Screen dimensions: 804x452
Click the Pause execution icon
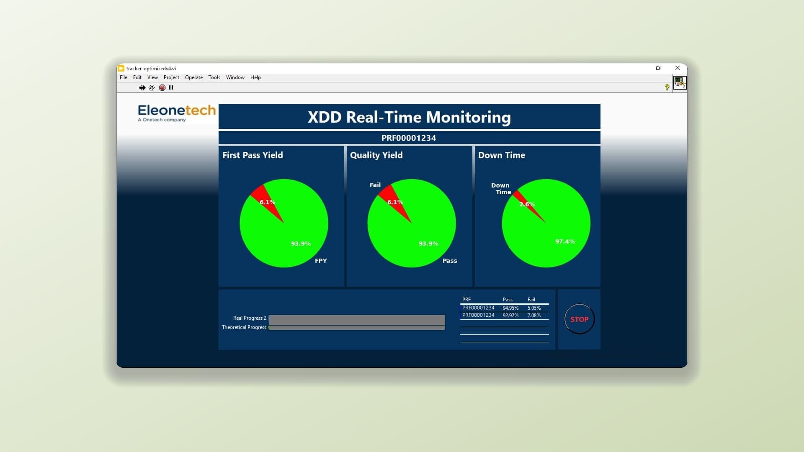point(171,87)
